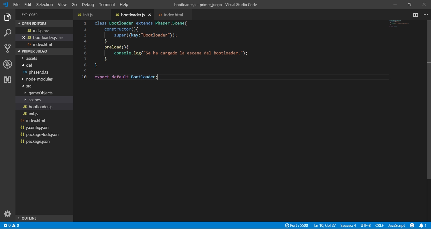The height and width of the screenshot is (229, 431).
Task: Open the Source Control view
Action: click(x=8, y=48)
